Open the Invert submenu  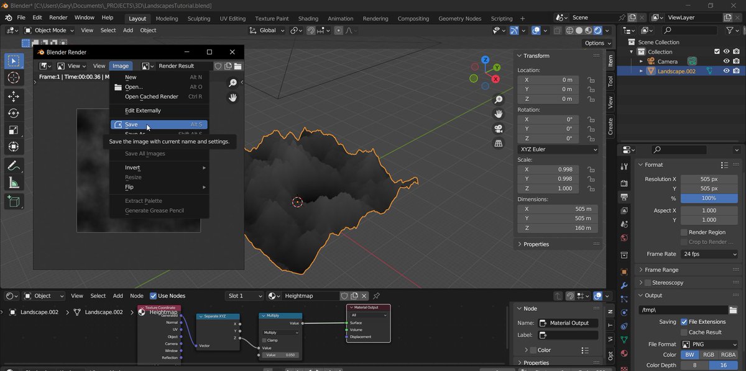(159, 168)
